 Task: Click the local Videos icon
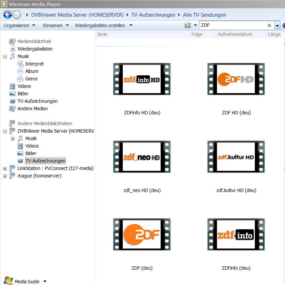coord(13,86)
